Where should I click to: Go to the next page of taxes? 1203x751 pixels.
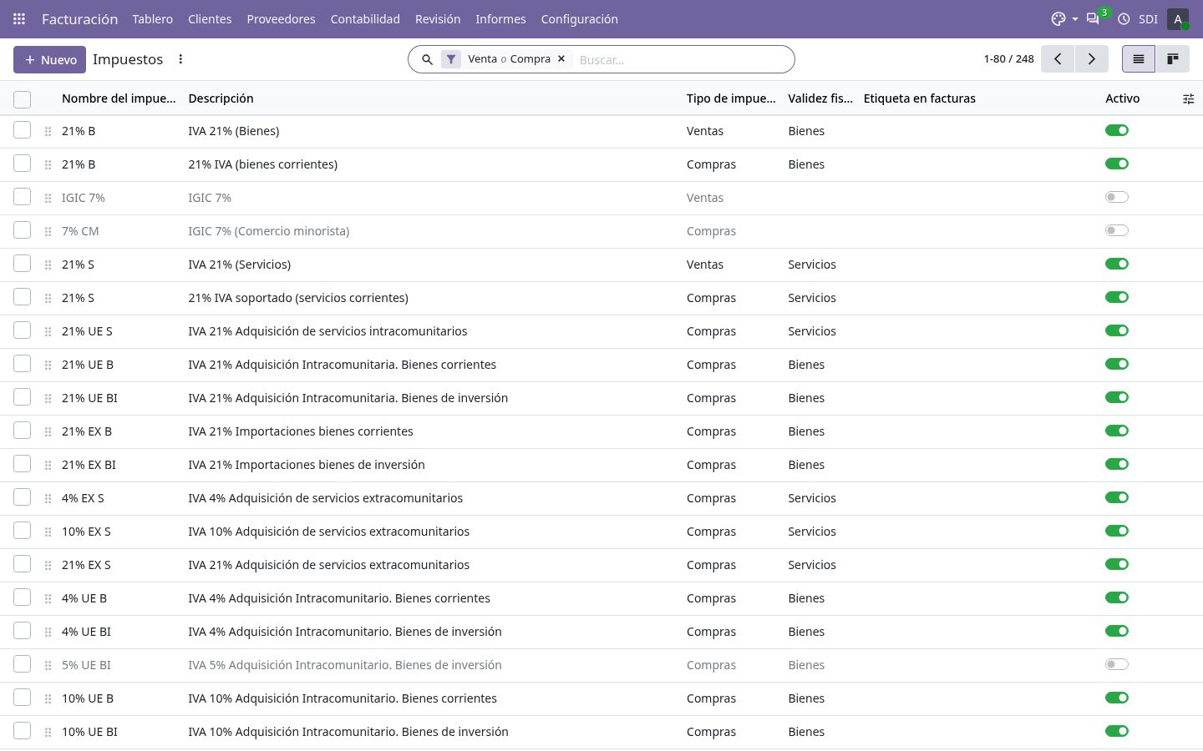(1091, 58)
